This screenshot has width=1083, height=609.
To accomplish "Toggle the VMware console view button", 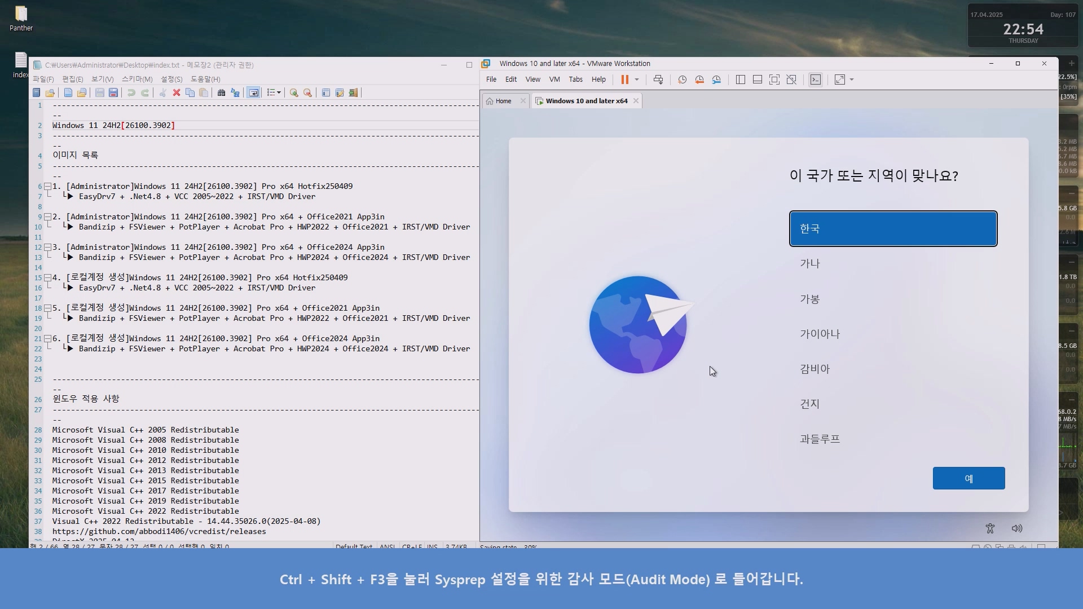I will coord(816,80).
